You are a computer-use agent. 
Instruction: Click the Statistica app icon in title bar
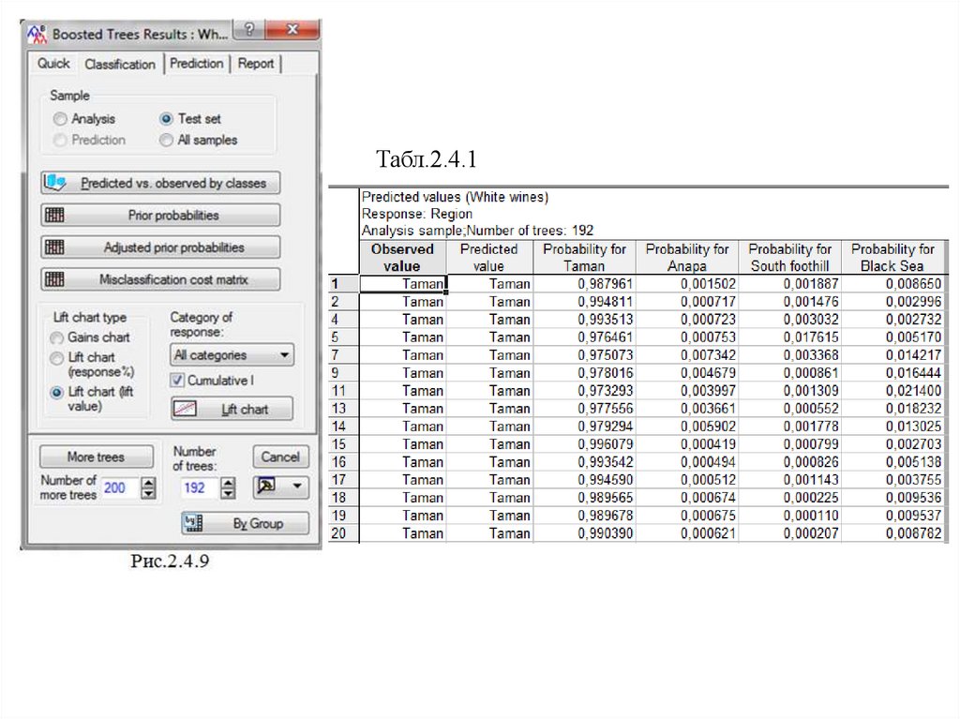[x=37, y=35]
